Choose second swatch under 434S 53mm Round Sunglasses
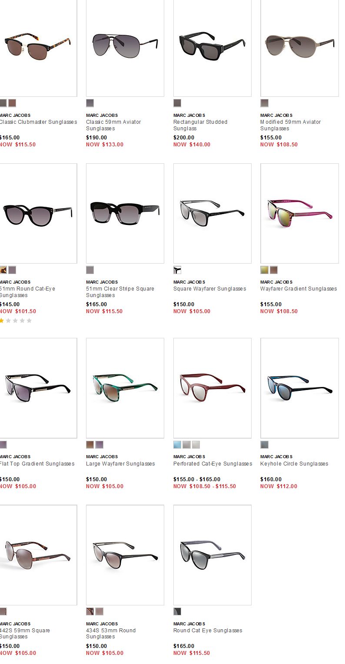Screen dimensions: 345x664 (100, 611)
